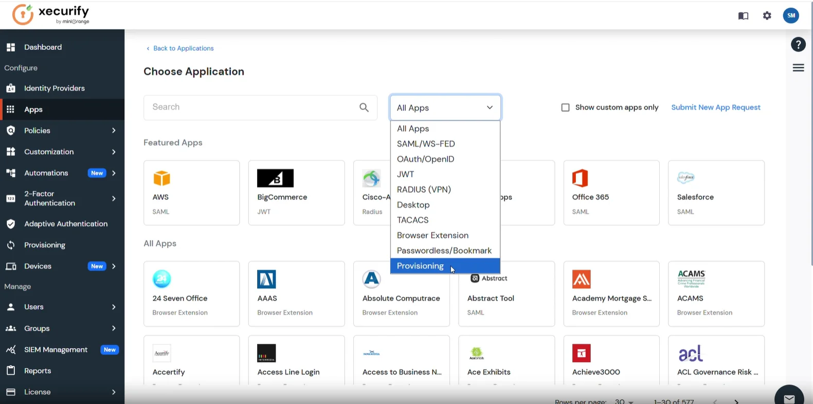The image size is (813, 404).
Task: Open the All Apps filter dropdown
Action: pyautogui.click(x=445, y=107)
